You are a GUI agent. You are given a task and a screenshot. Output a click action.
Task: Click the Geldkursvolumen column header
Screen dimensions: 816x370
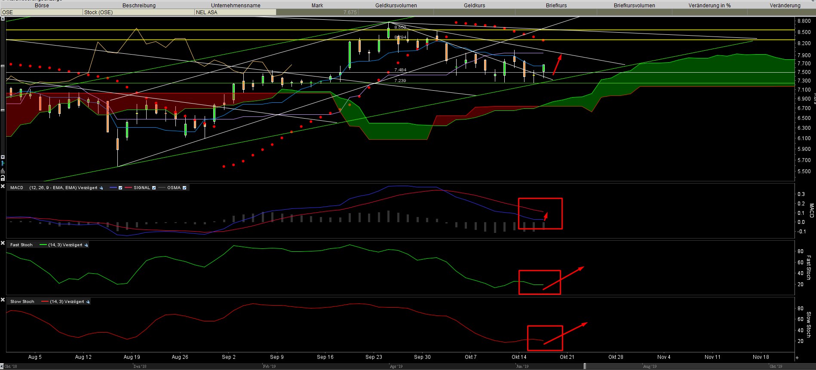(396, 6)
